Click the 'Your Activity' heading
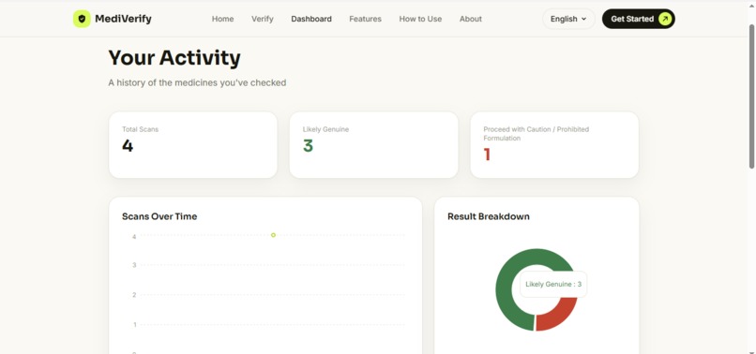Image resolution: width=756 pixels, height=354 pixels. tap(174, 58)
